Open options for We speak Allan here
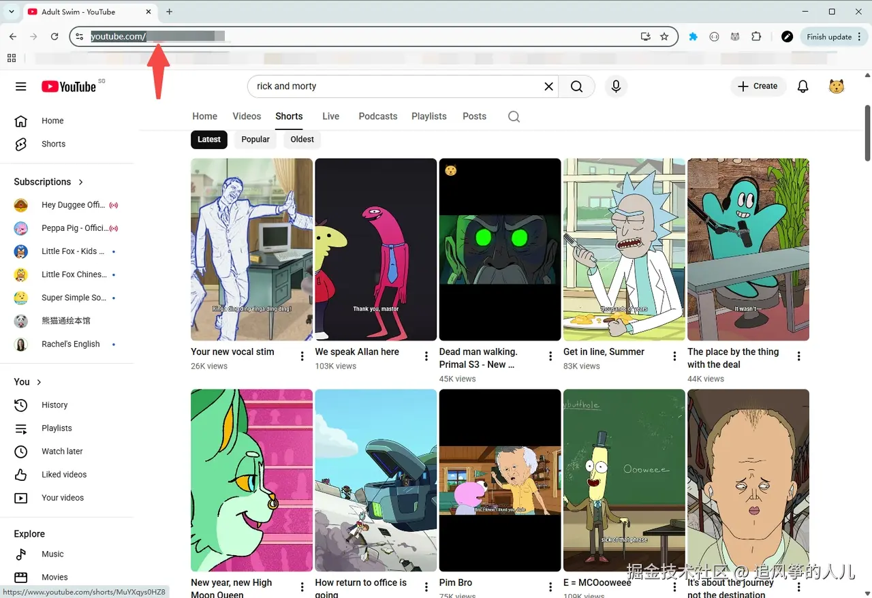Image resolution: width=872 pixels, height=598 pixels. (x=426, y=356)
